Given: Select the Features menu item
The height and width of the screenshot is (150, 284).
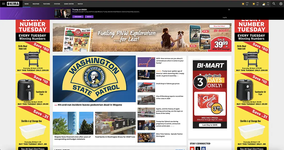Looking at the screenshot, I should [46, 4].
